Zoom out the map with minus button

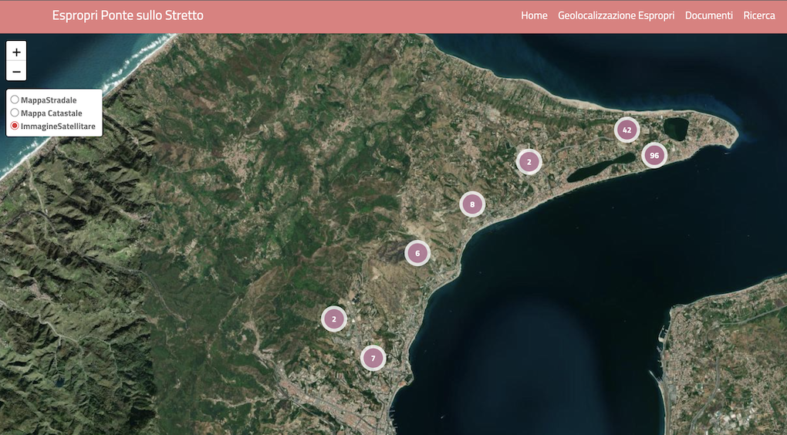(16, 71)
